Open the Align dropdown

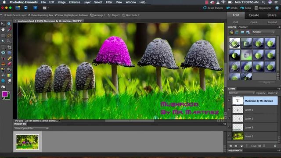tap(114, 15)
